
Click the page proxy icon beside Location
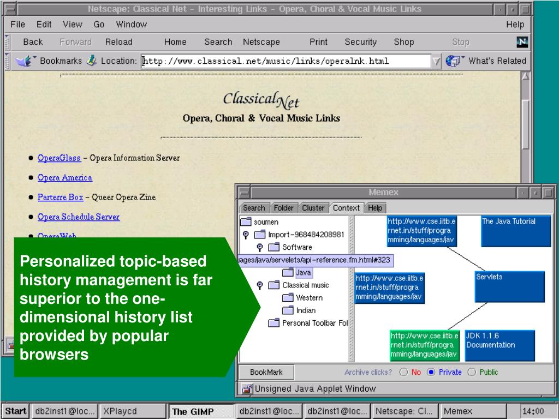pyautogui.click(x=92, y=61)
